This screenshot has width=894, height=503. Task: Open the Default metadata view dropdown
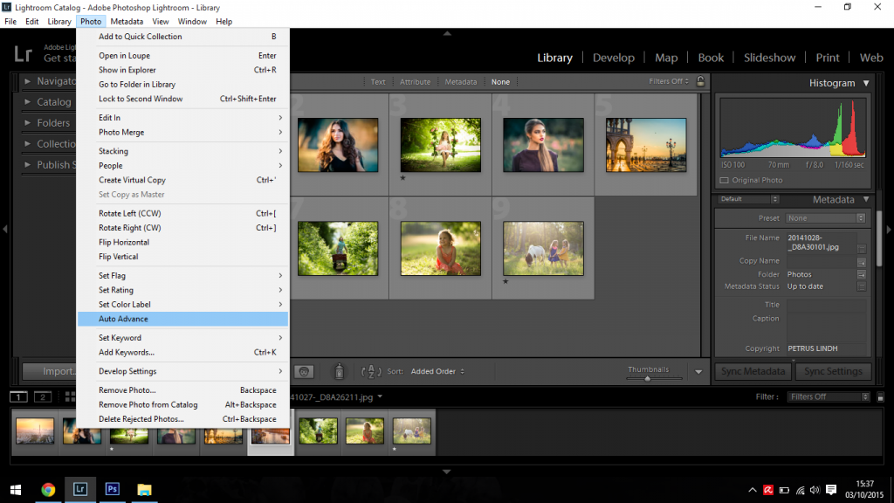(748, 199)
